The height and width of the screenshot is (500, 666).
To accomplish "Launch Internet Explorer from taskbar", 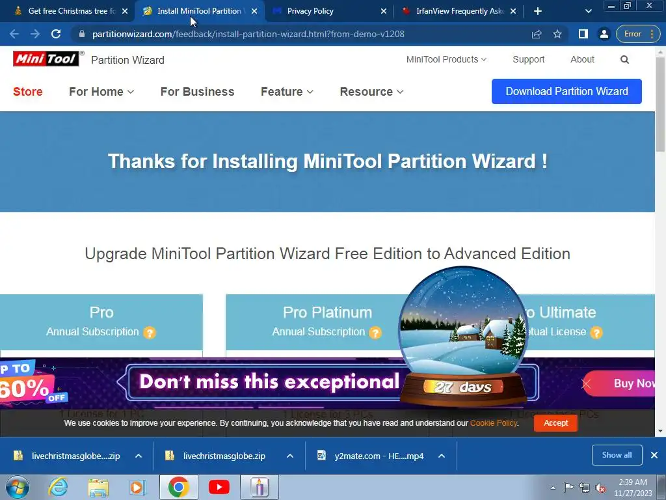I will click(58, 487).
